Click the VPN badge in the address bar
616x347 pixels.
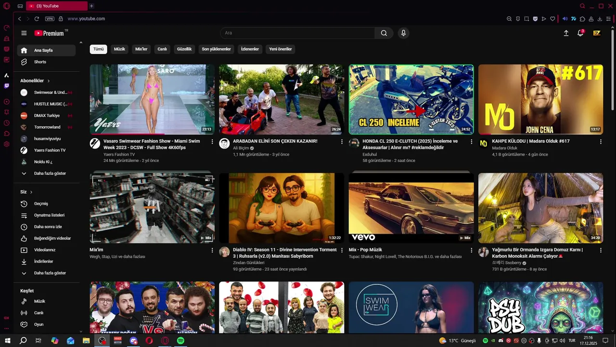(50, 19)
